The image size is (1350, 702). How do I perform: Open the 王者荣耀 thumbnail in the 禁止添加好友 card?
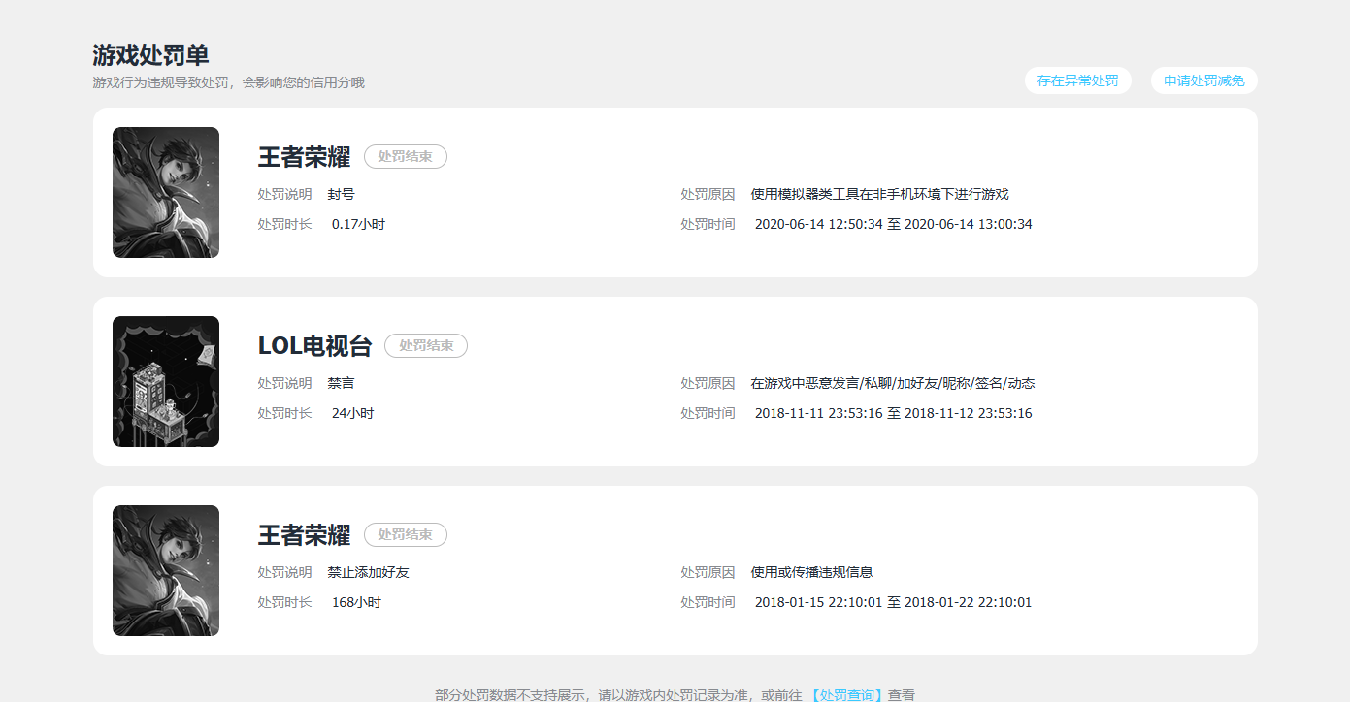click(166, 570)
